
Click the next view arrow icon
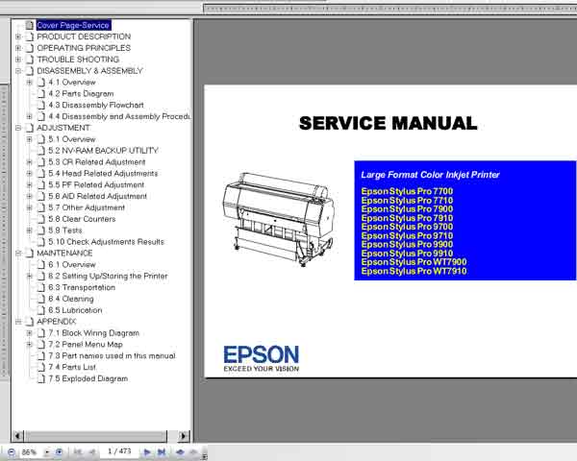193,451
